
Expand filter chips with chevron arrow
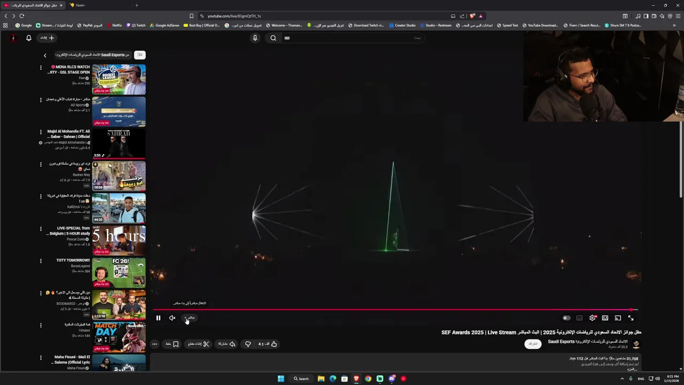45,55
